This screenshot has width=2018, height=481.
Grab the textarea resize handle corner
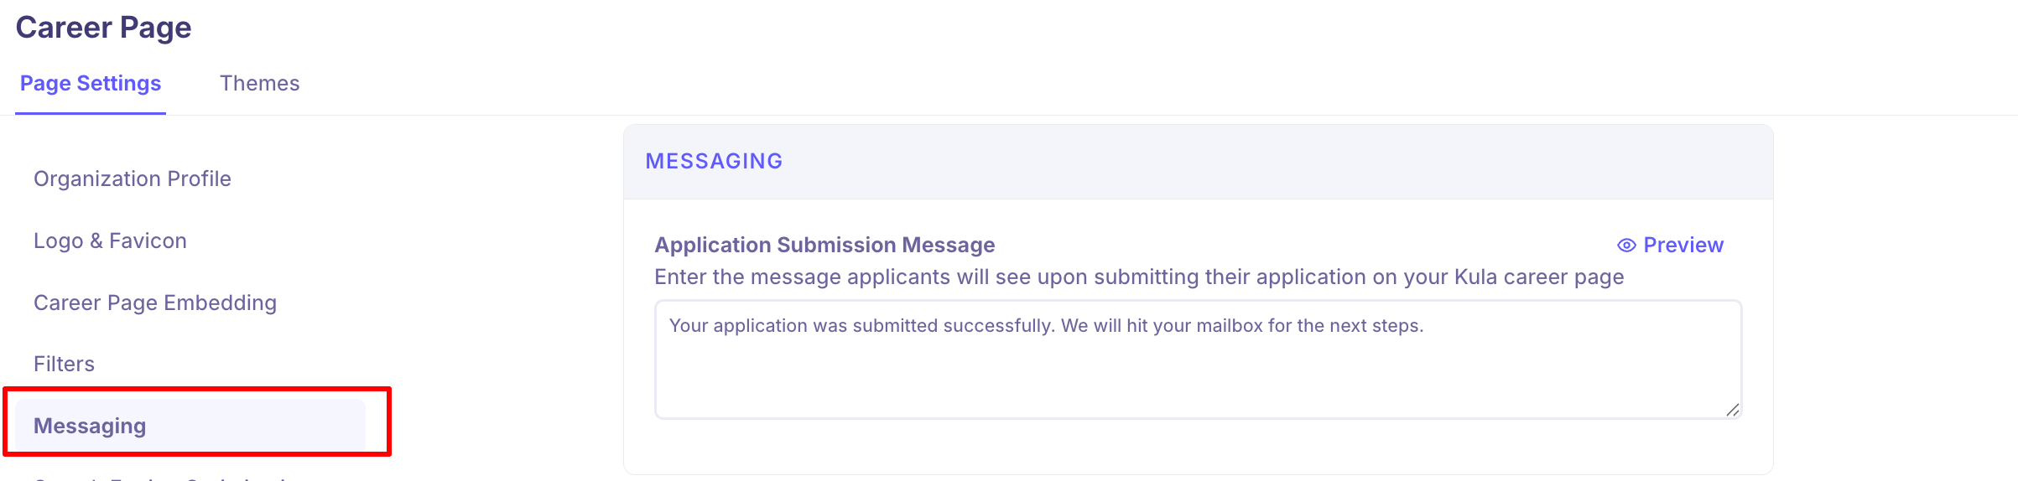(x=1732, y=409)
